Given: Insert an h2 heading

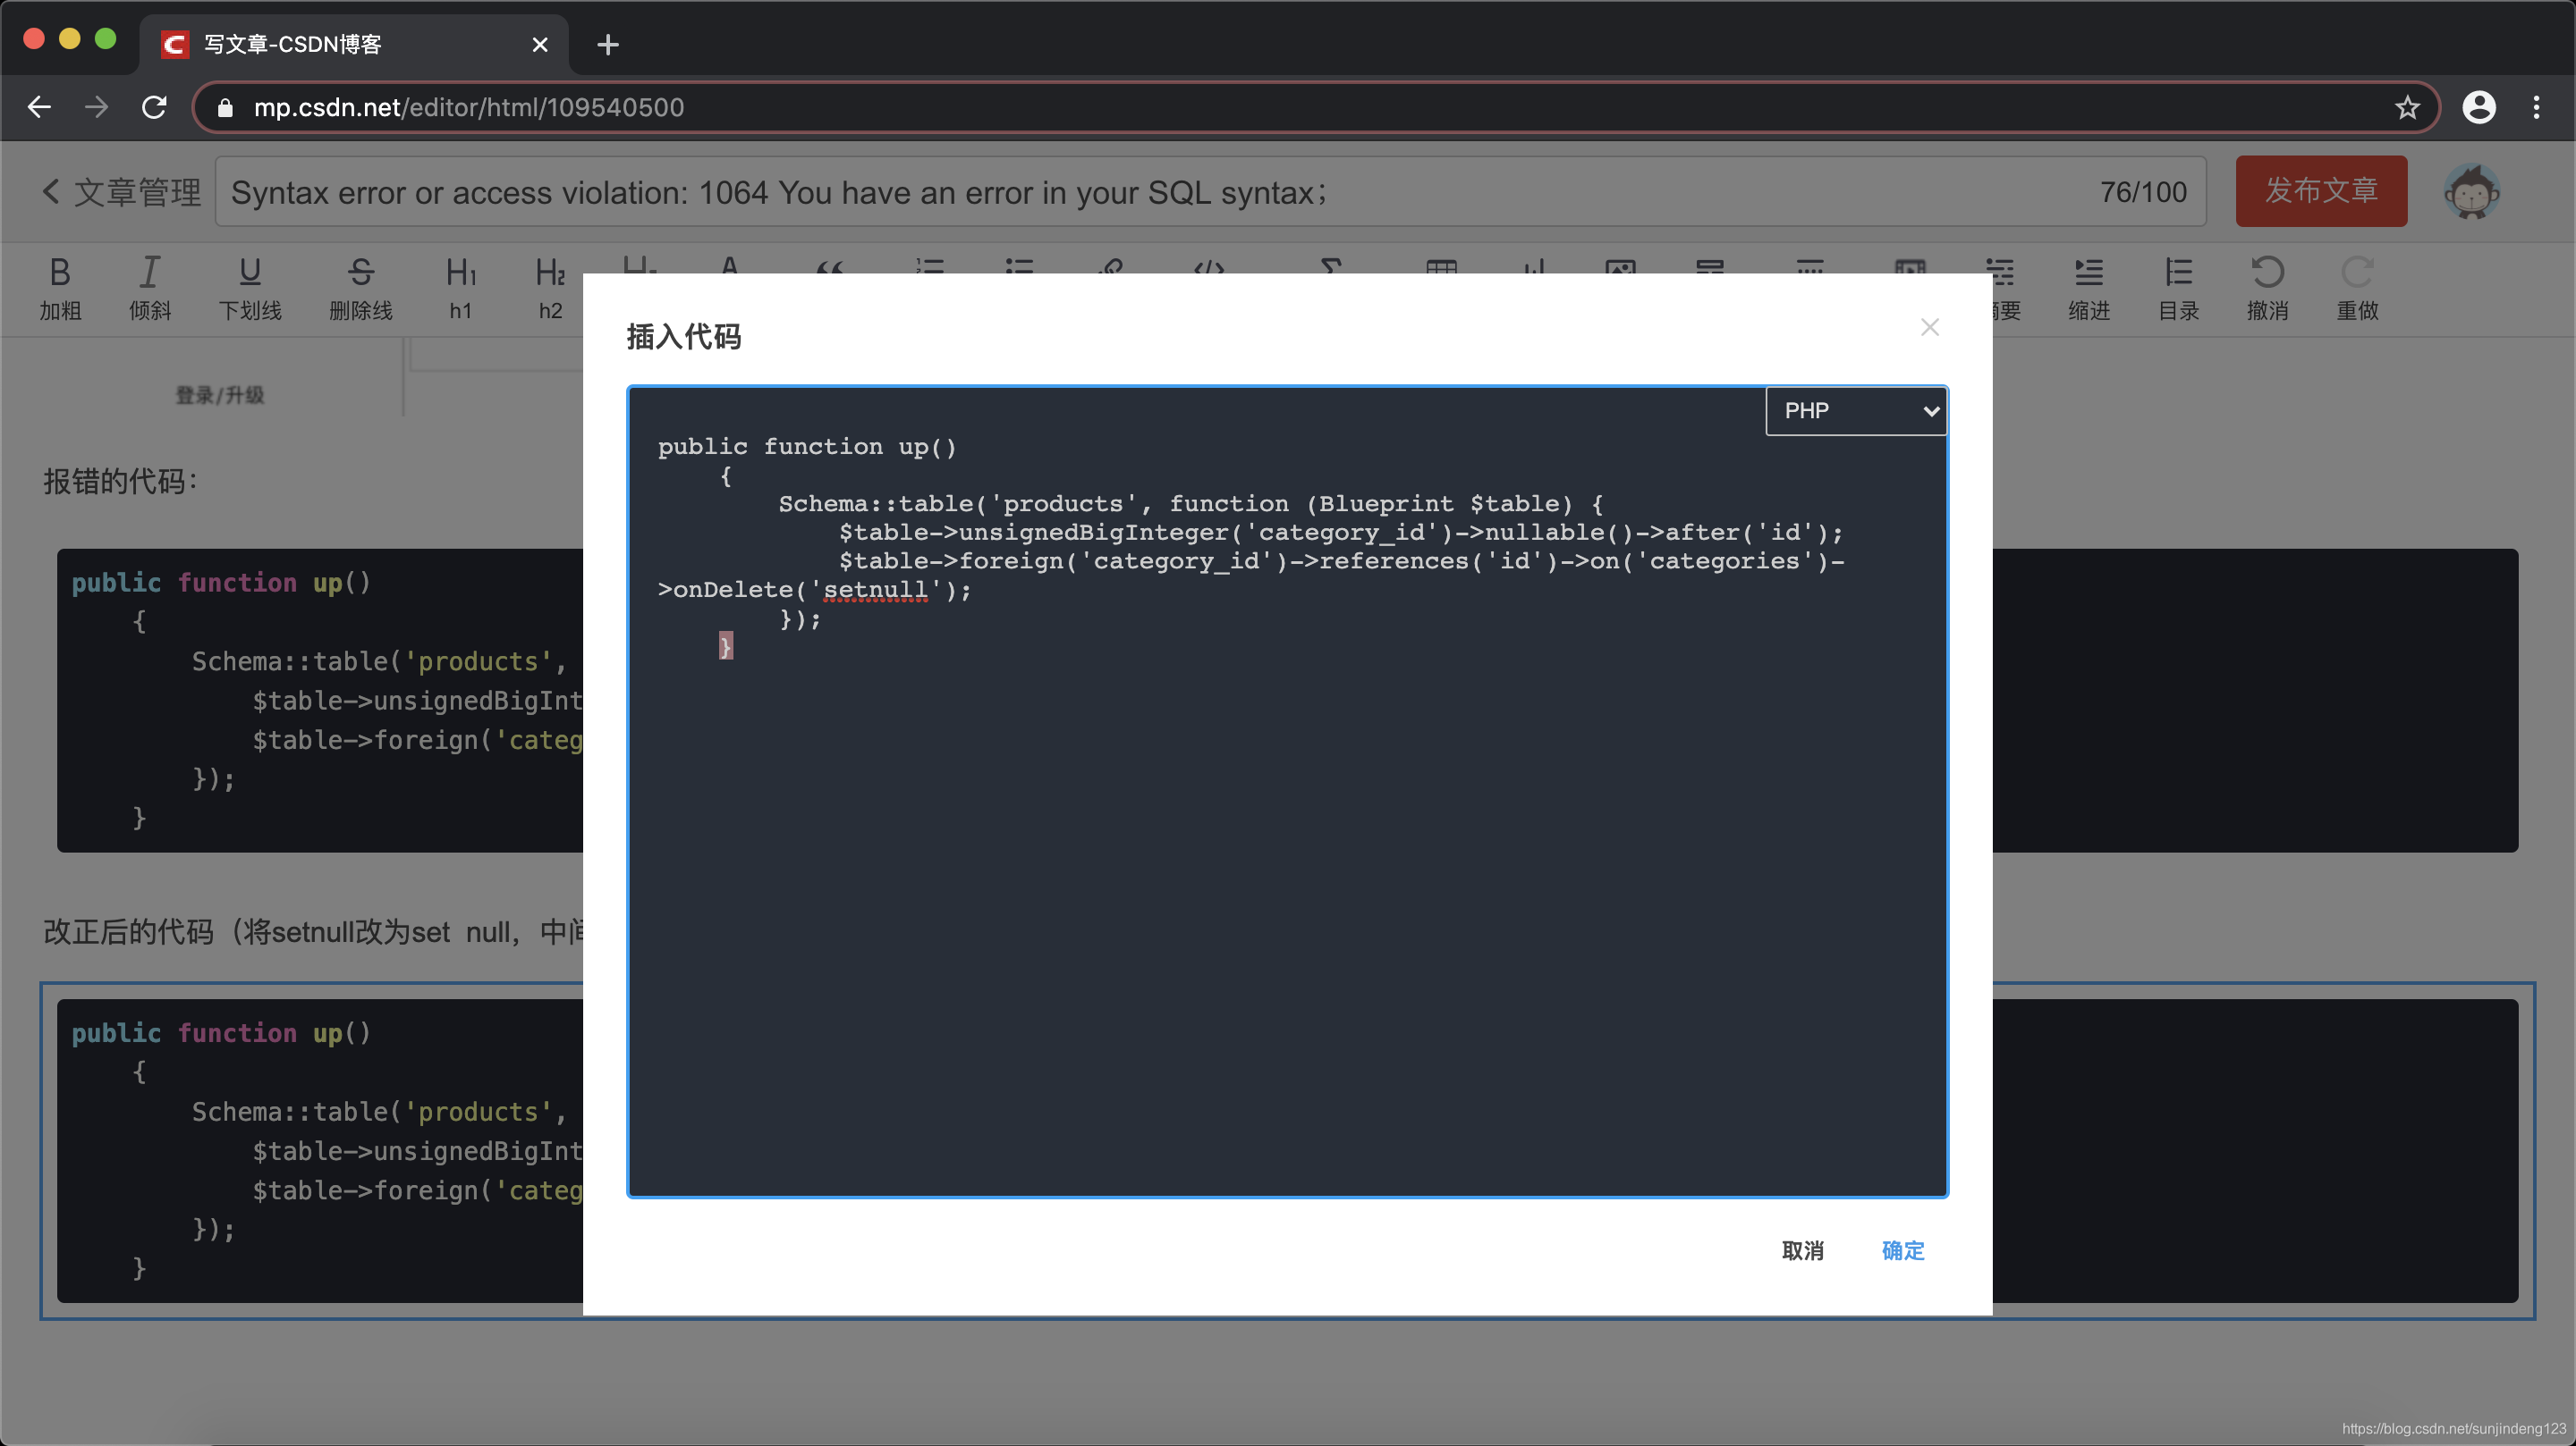Looking at the screenshot, I should 549,287.
